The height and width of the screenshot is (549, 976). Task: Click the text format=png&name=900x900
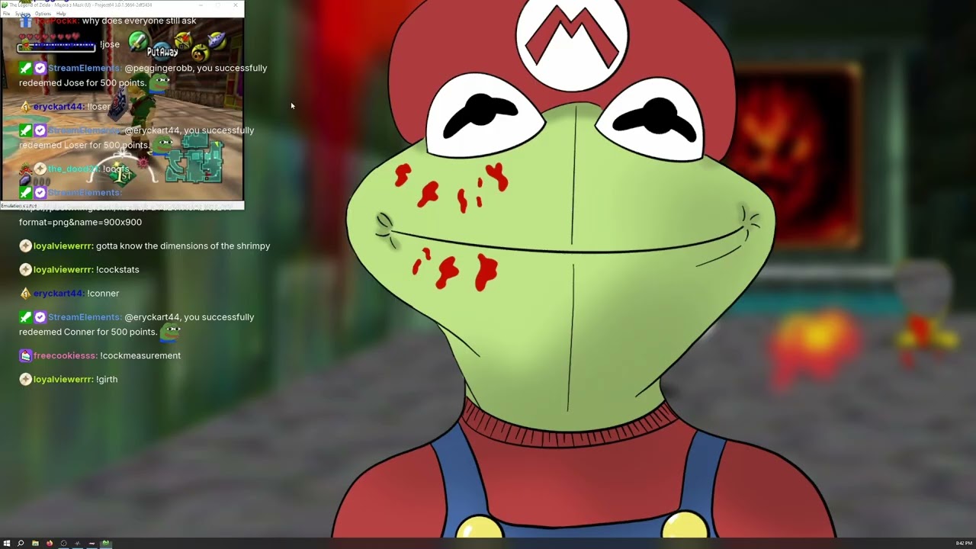[80, 223]
